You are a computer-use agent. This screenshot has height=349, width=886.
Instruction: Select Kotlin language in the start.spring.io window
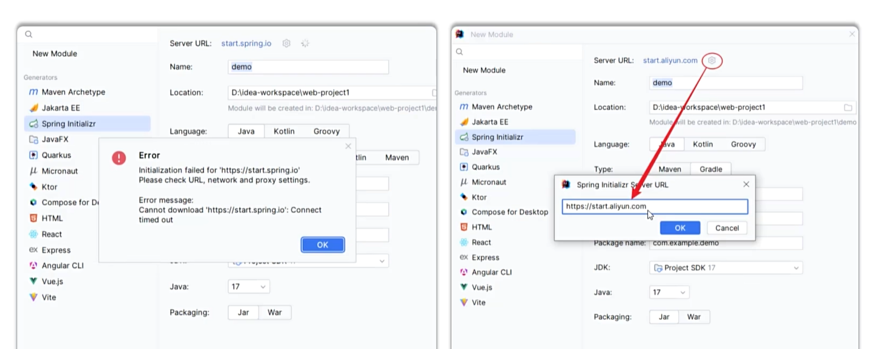(x=284, y=131)
